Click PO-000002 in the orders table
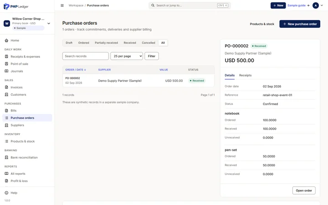Viewport: 328px width, 205px height. click(x=72, y=78)
